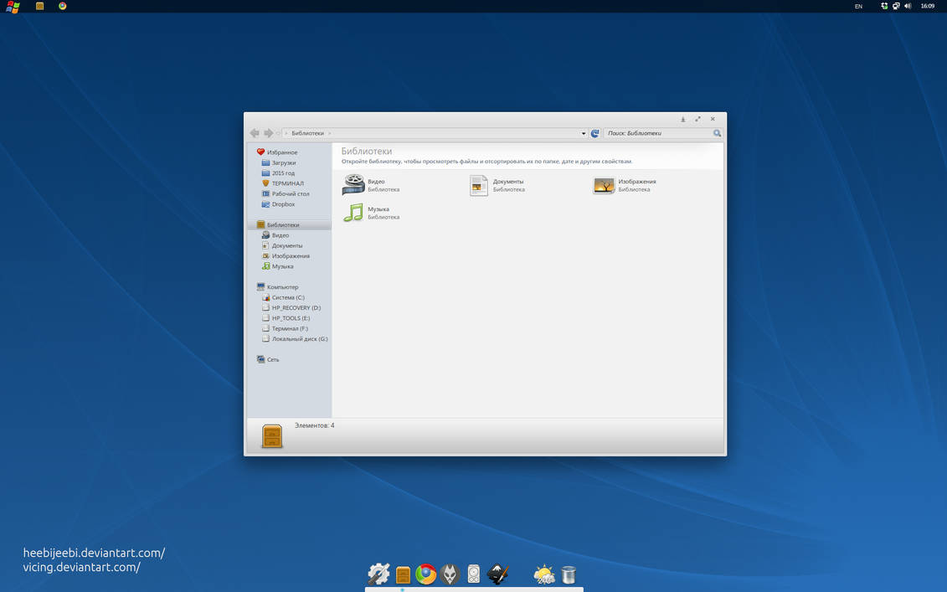Open Inkscape from the dock
The width and height of the screenshot is (947, 592).
coord(498,574)
